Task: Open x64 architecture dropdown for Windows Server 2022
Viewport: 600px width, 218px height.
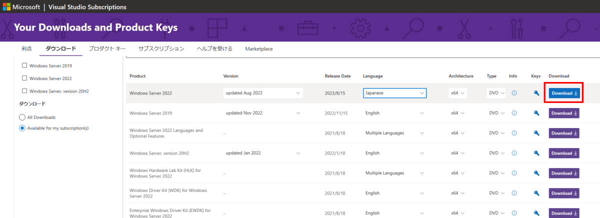Action: pyautogui.click(x=458, y=93)
